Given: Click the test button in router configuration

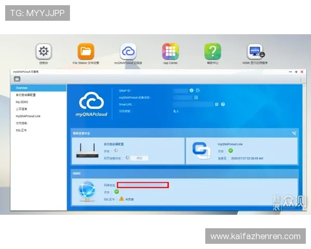Looking at the screenshot, I should coord(139,157).
